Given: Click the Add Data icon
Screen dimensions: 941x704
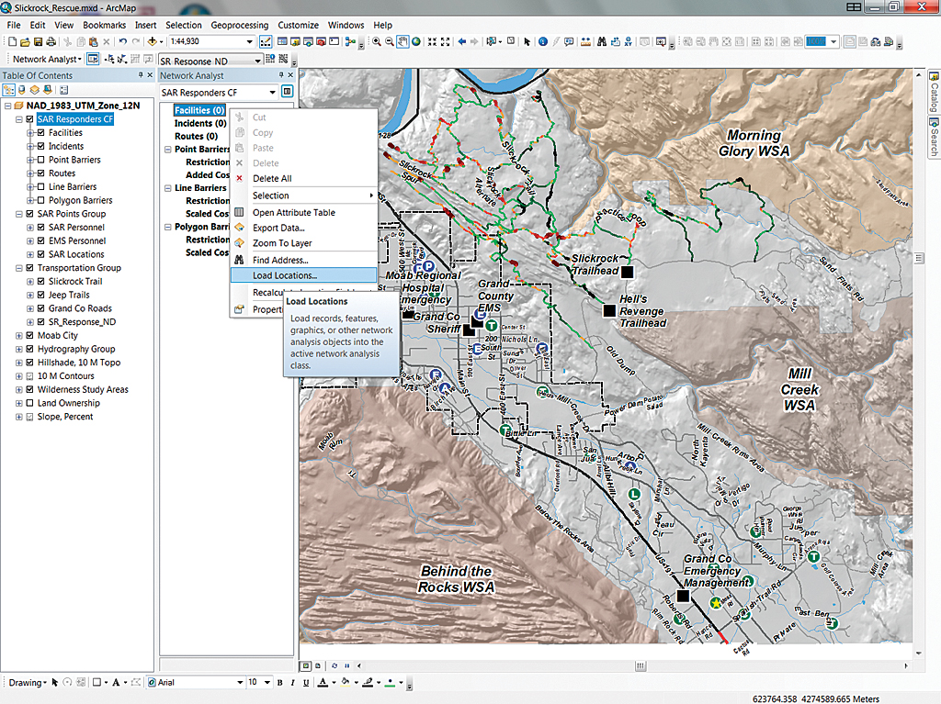Looking at the screenshot, I should coord(153,42).
